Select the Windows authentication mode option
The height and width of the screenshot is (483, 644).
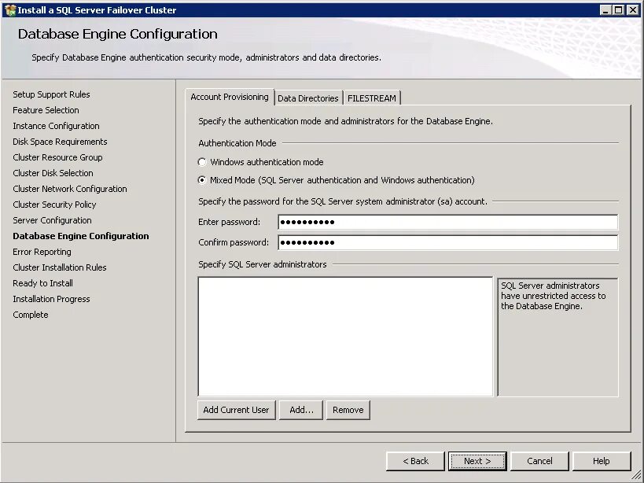pos(202,162)
